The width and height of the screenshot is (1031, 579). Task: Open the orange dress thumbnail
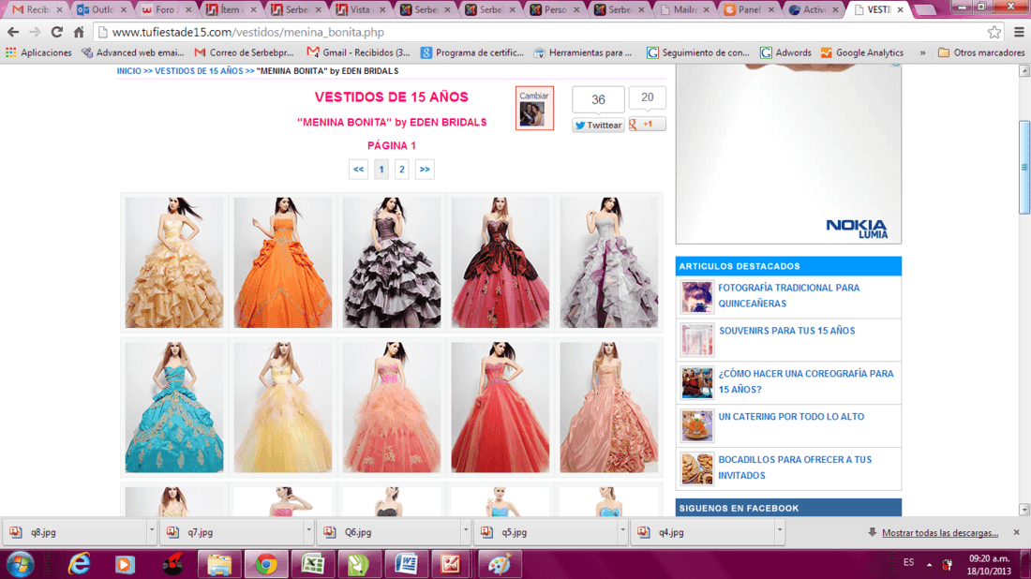point(283,262)
